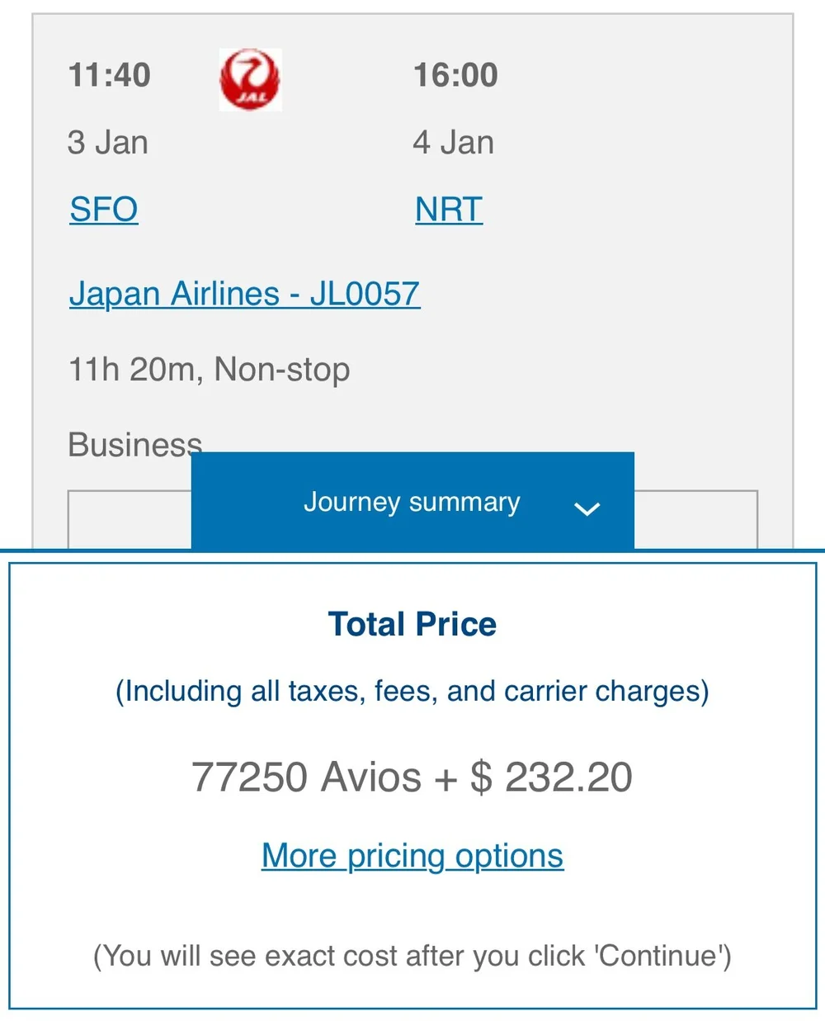
Task: Click the Japan Airlines JAL logo
Action: click(250, 79)
